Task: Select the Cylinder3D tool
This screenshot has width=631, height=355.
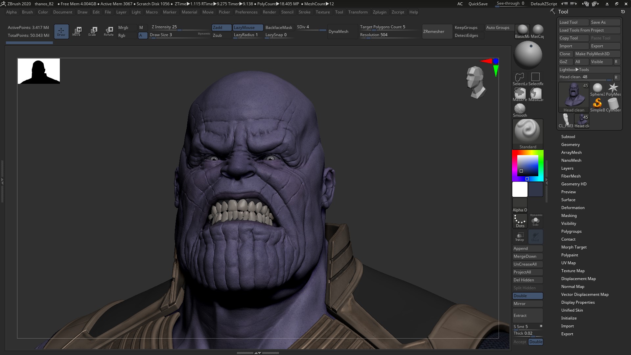Action: (613, 105)
